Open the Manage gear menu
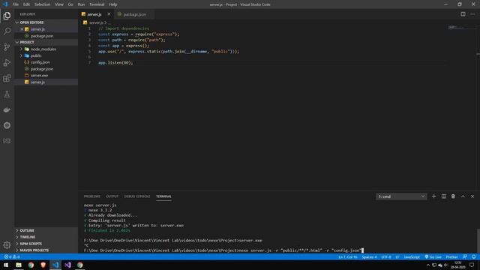The height and width of the screenshot is (270, 480). pos(7,245)
